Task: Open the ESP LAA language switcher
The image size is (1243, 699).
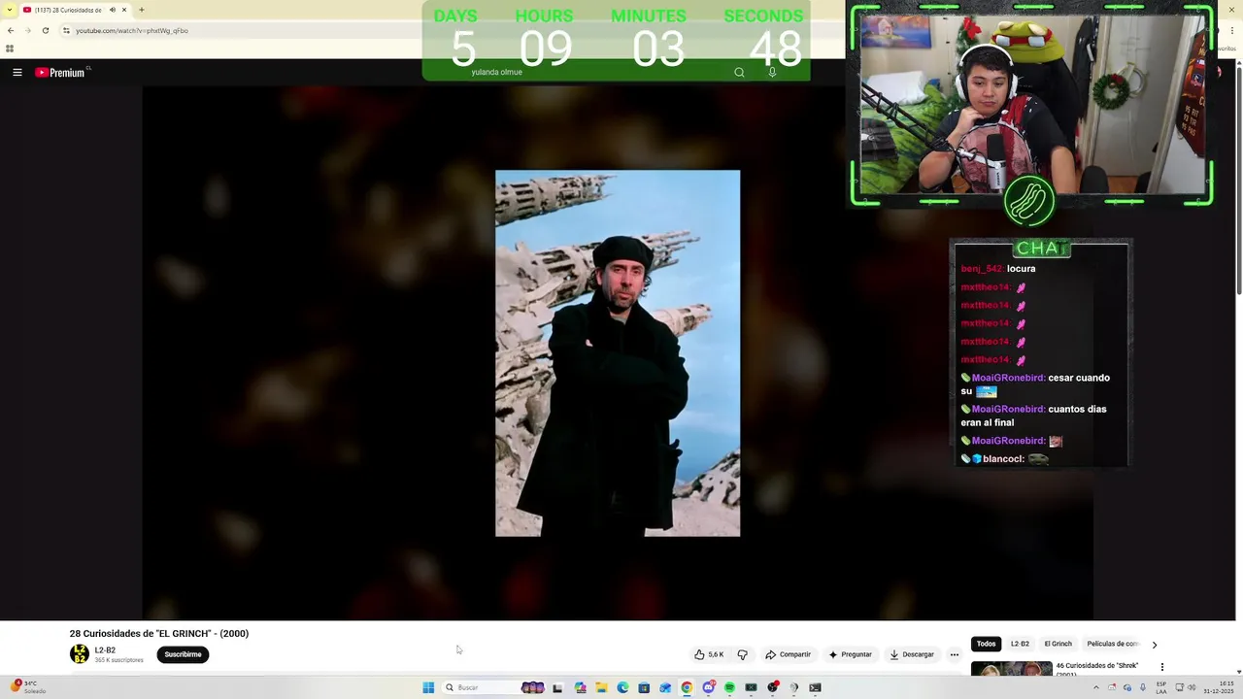Action: point(1161,687)
